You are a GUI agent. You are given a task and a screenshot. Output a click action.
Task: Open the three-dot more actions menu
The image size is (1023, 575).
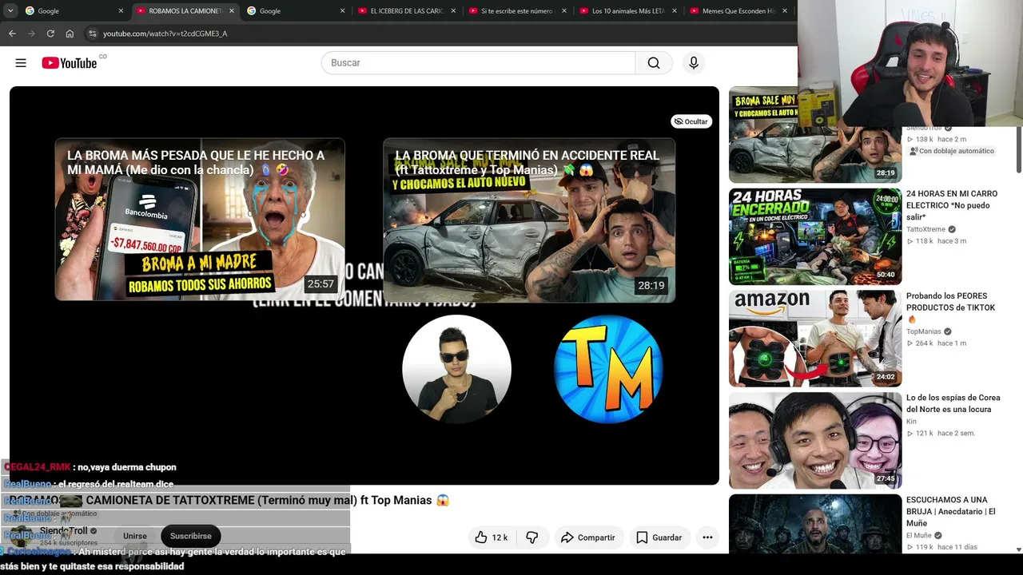click(x=707, y=537)
